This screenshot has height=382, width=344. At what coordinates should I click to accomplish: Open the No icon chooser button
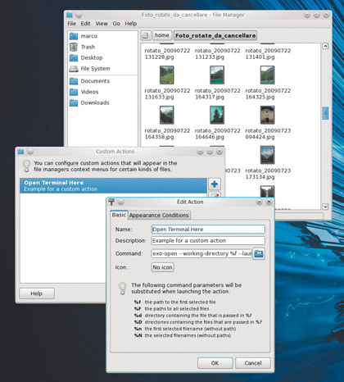tap(162, 267)
